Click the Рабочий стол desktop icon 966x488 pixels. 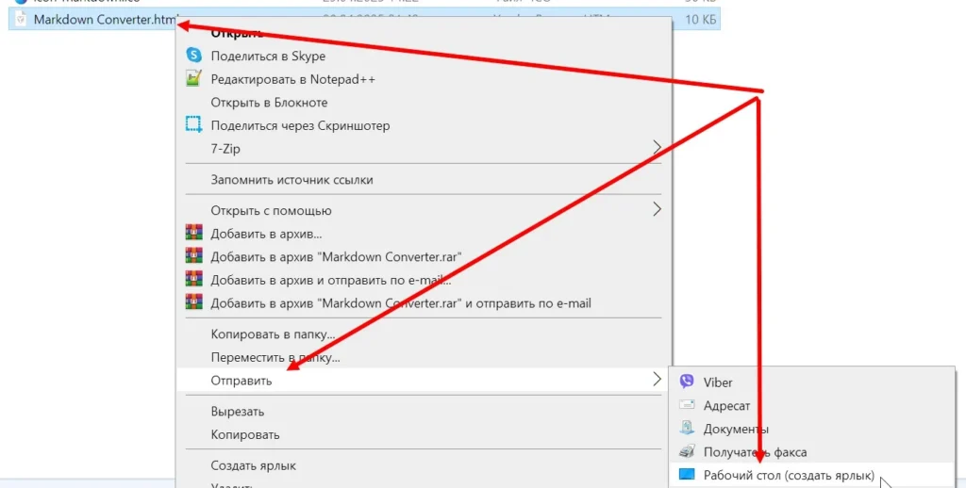[x=687, y=475]
